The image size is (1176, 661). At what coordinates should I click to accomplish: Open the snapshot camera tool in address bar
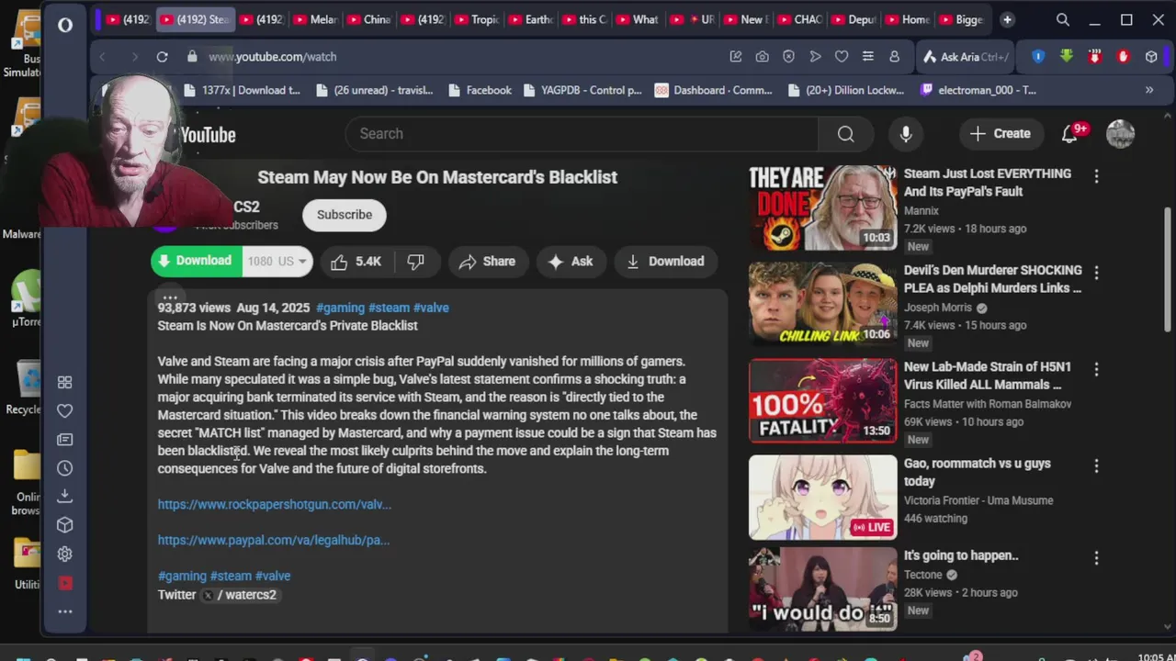click(x=762, y=57)
